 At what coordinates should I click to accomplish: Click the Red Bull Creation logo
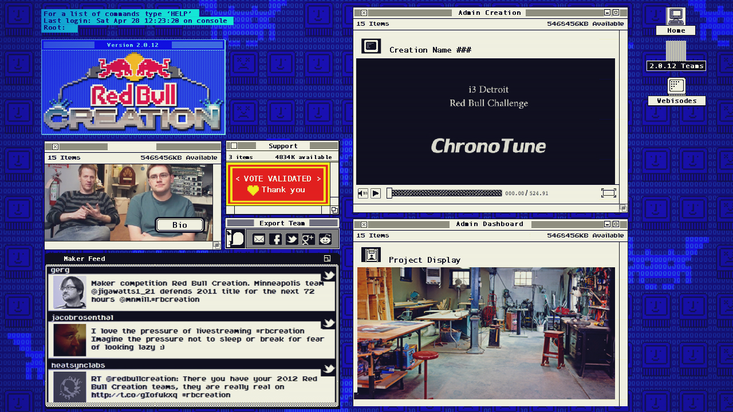pos(133,92)
